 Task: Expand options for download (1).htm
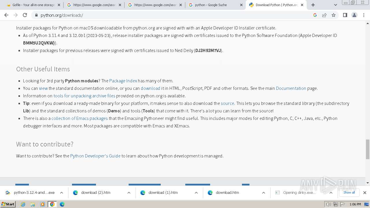(196, 193)
